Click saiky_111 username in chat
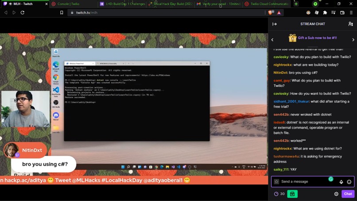This screenshot has width=357, height=201. (x=281, y=169)
